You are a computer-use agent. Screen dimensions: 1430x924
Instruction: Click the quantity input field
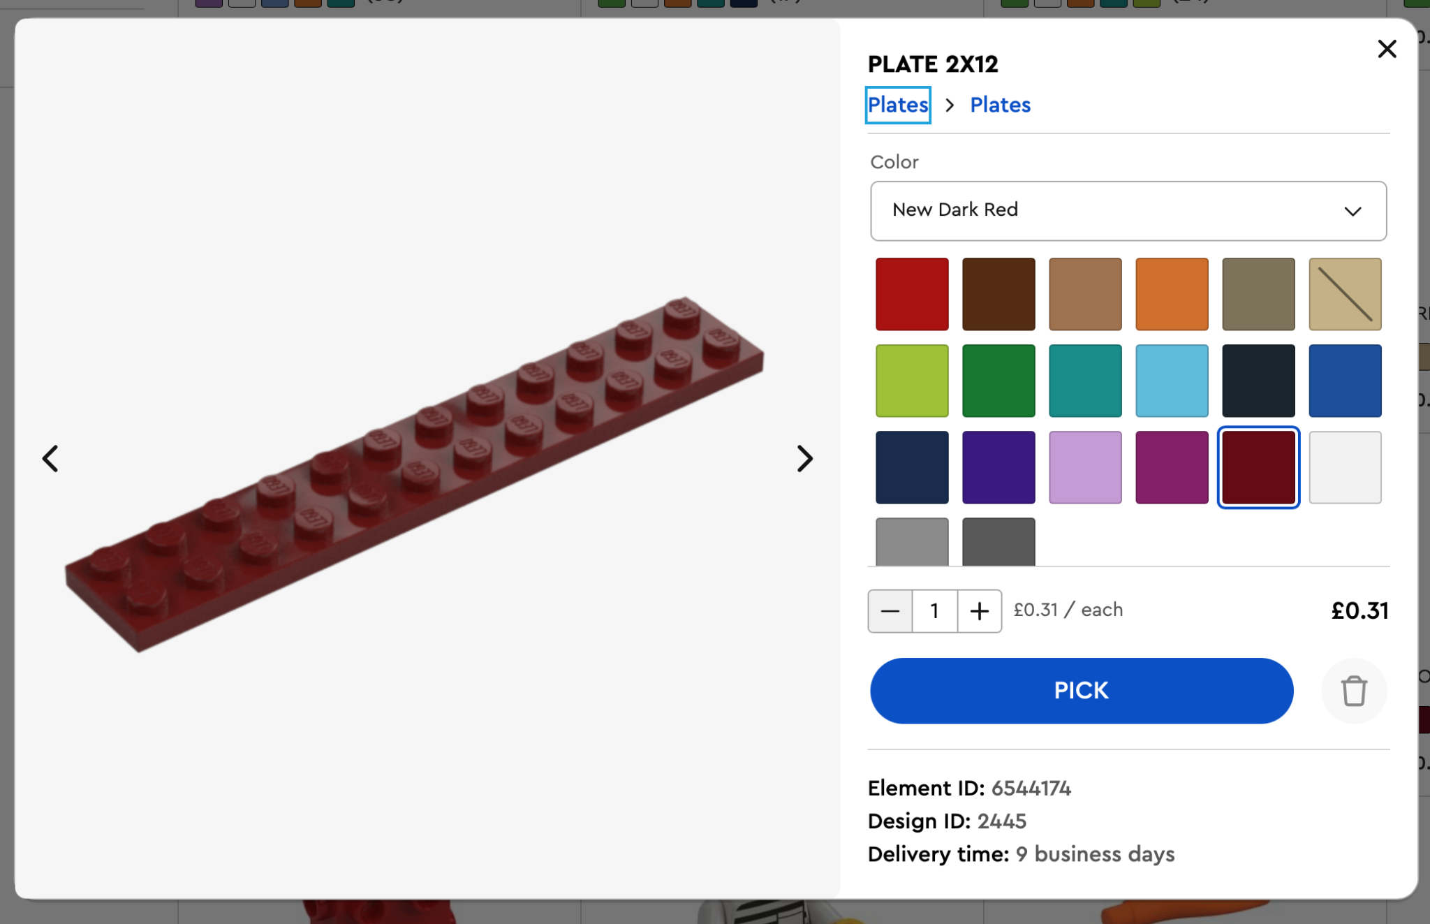tap(934, 610)
